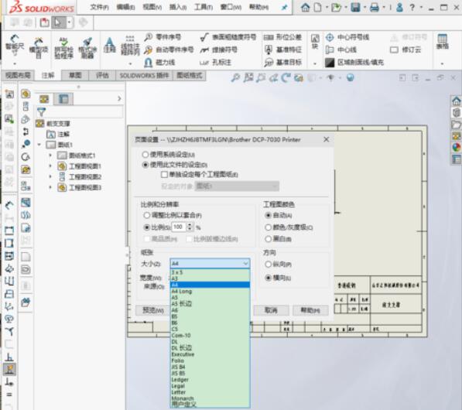Image resolution: width=462 pixels, height=410 pixels.
Task: Open the Model Items tool
Action: [39, 47]
